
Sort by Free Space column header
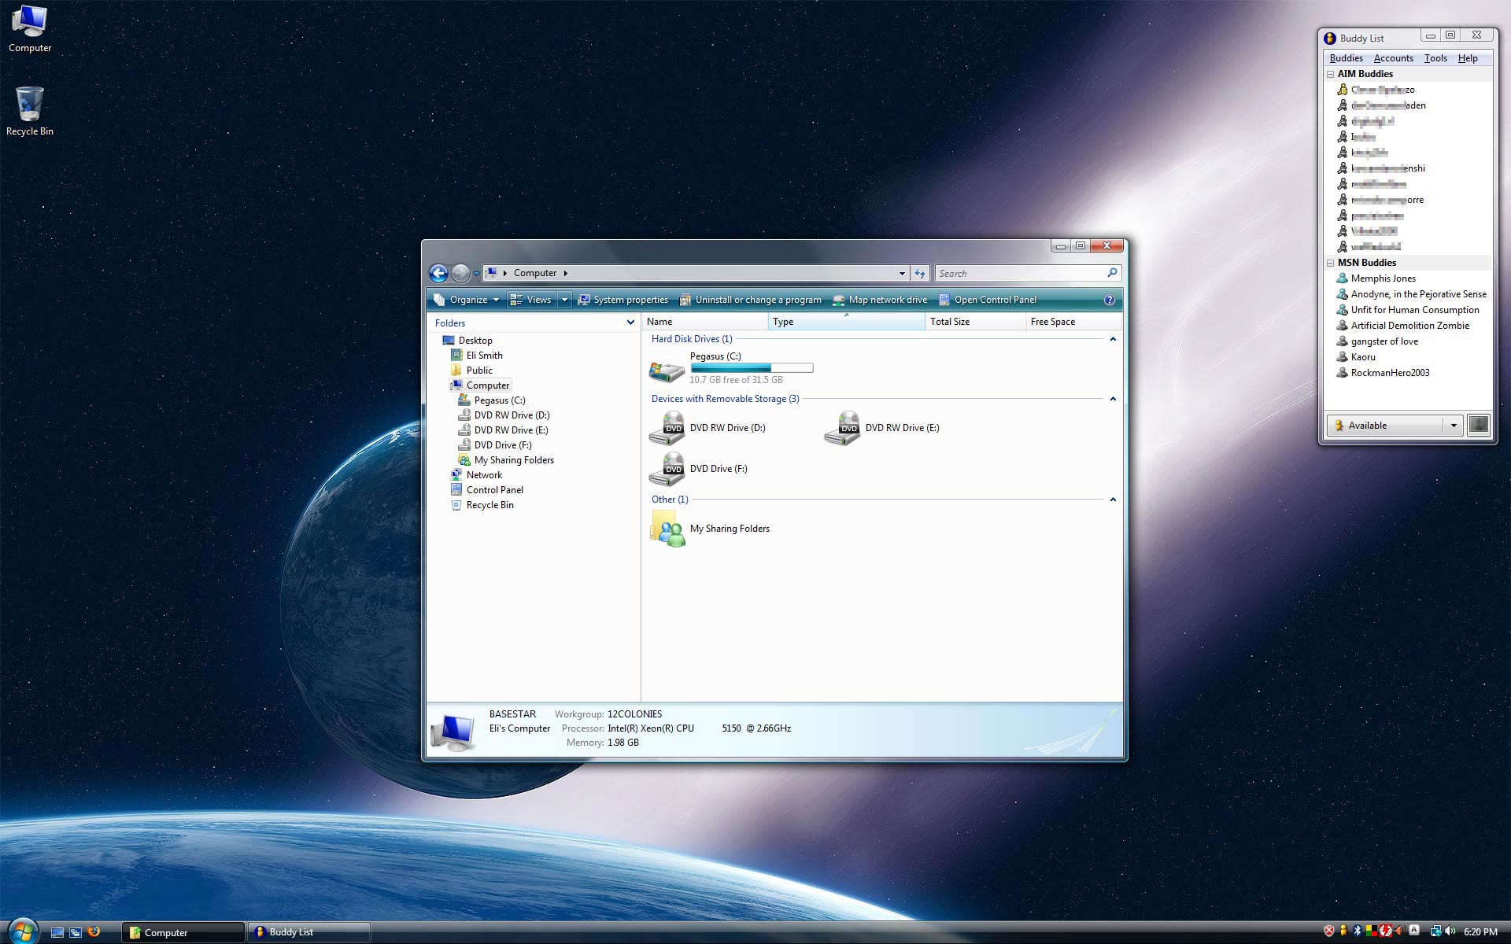pos(1073,322)
